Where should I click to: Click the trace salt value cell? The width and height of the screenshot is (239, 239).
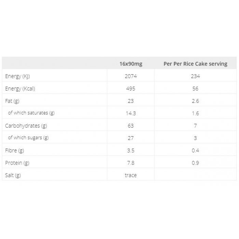tap(131, 175)
